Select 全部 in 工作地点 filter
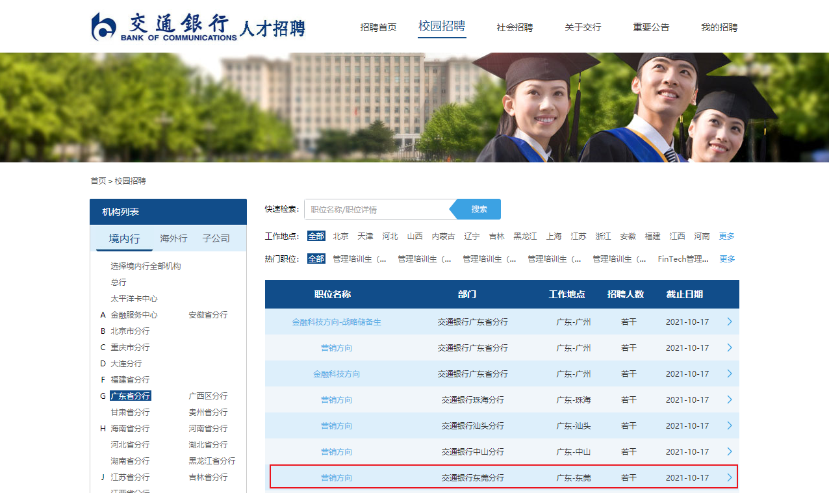Screen dimensions: 829x493 pos(316,236)
